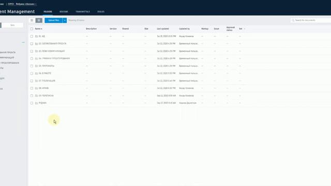Collapse the folder tree in sidebar
This screenshot has height=186, width=331.
tap(23, 42)
